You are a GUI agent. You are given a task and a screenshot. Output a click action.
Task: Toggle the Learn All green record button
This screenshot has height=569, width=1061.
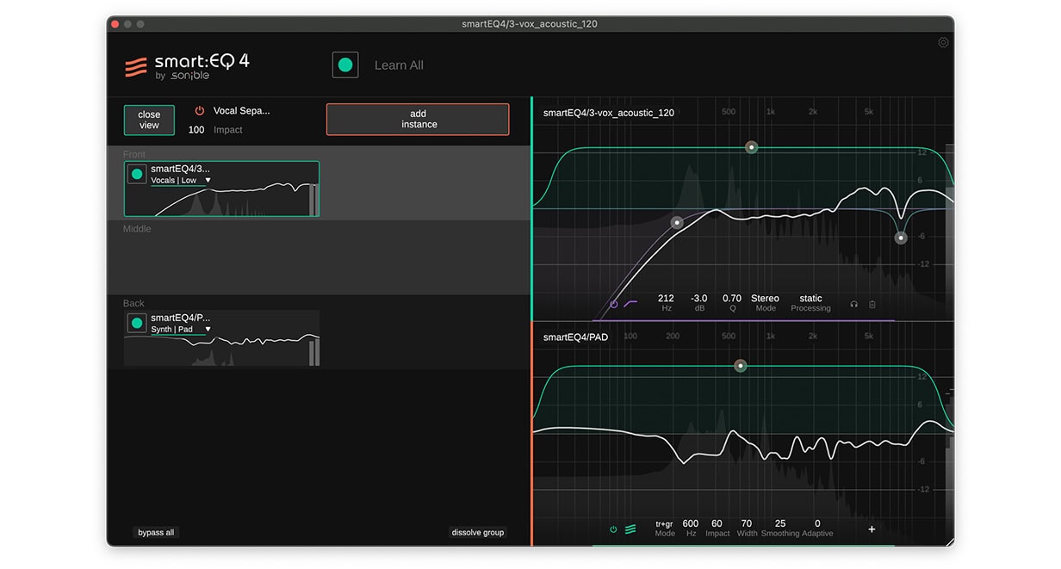[345, 65]
